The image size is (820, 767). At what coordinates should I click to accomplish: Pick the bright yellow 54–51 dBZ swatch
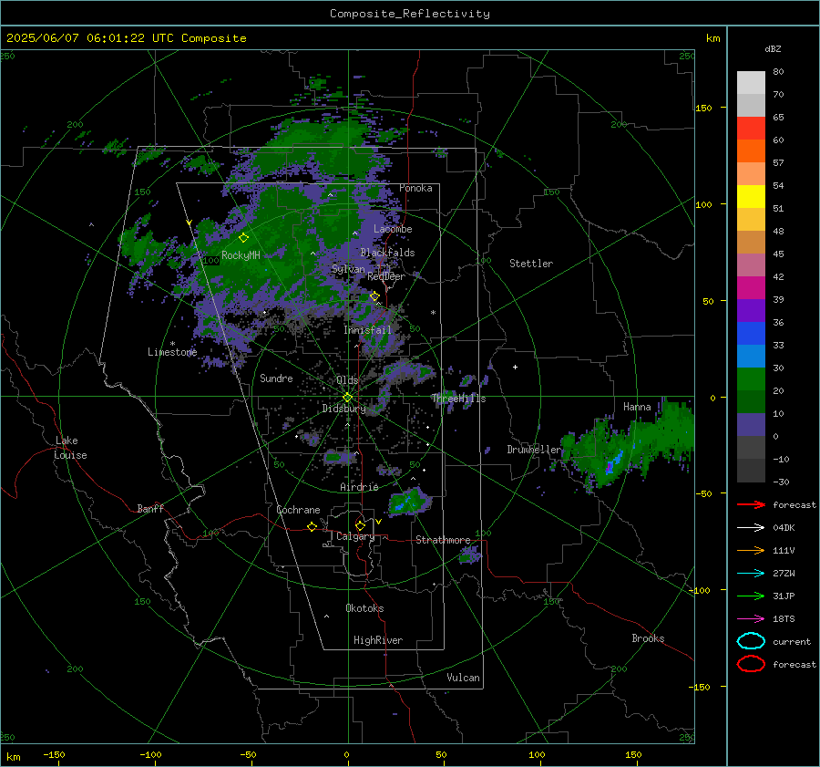(751, 196)
